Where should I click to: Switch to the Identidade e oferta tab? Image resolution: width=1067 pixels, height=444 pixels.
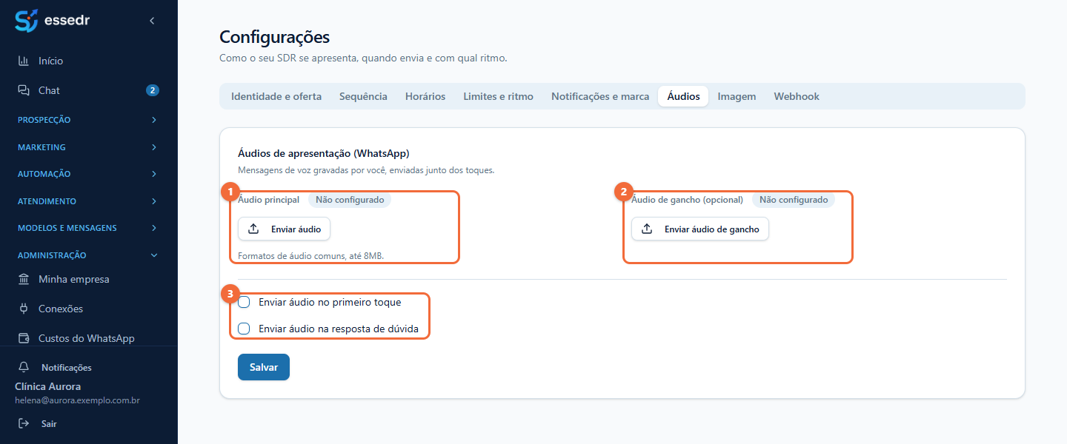(276, 96)
